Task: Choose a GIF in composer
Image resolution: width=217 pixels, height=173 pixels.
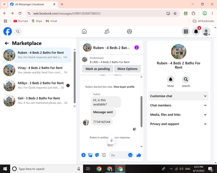Action: coord(104,155)
